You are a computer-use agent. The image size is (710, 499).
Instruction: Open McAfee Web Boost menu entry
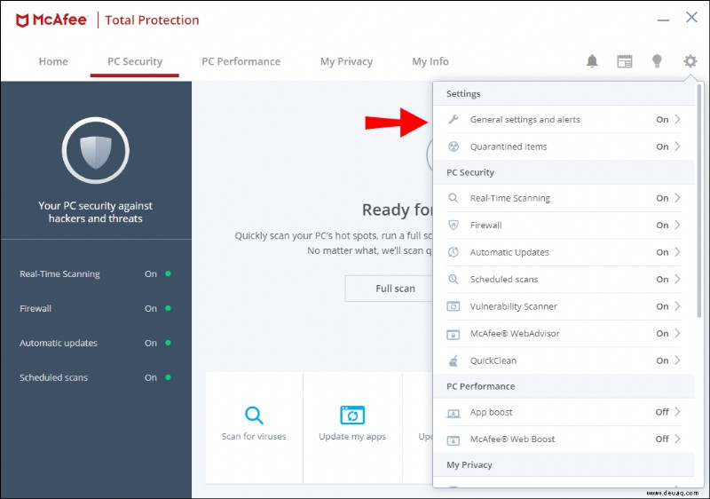click(x=564, y=440)
